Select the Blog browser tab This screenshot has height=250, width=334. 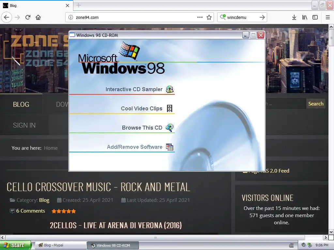(36, 6)
